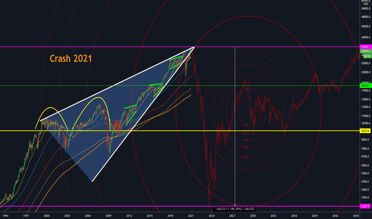The width and height of the screenshot is (372, 219).
Task: Click the 25000.0 price axis value
Action: [366, 63]
